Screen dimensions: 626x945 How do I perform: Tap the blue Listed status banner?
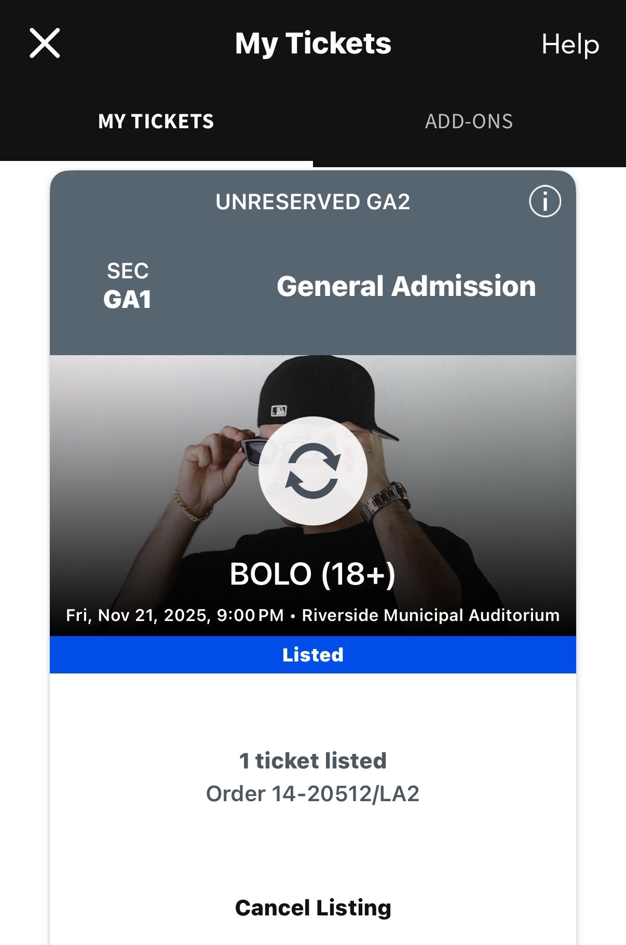(313, 655)
